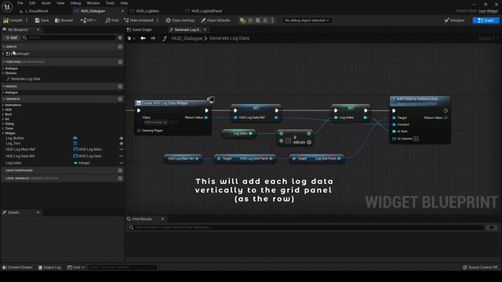Open the Debug menu
The height and width of the screenshot is (282, 502).
pos(75,3)
